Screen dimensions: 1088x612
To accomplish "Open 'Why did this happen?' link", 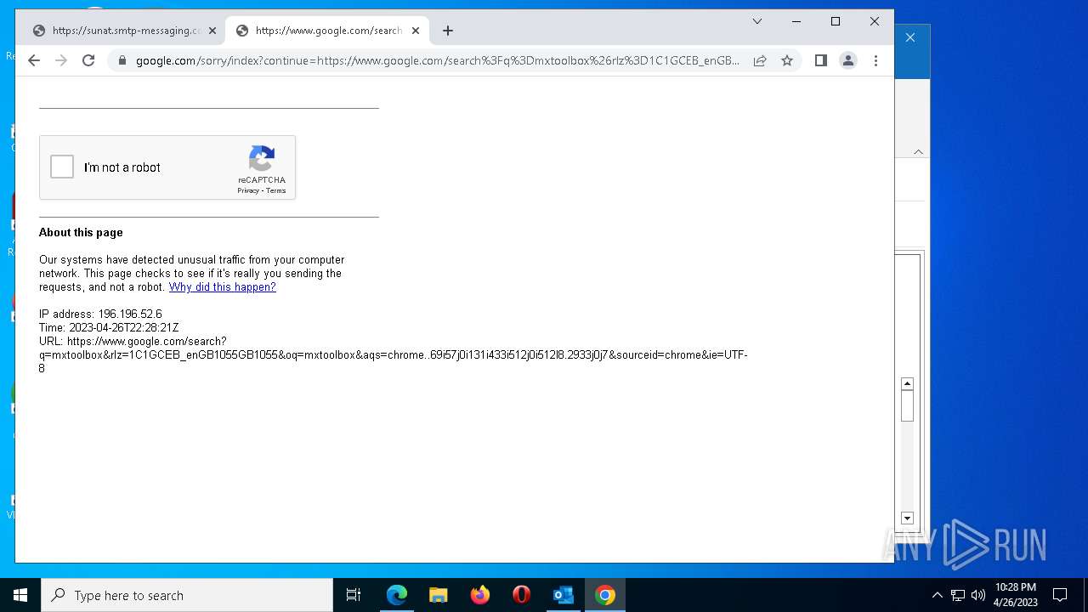I will pyautogui.click(x=223, y=287).
